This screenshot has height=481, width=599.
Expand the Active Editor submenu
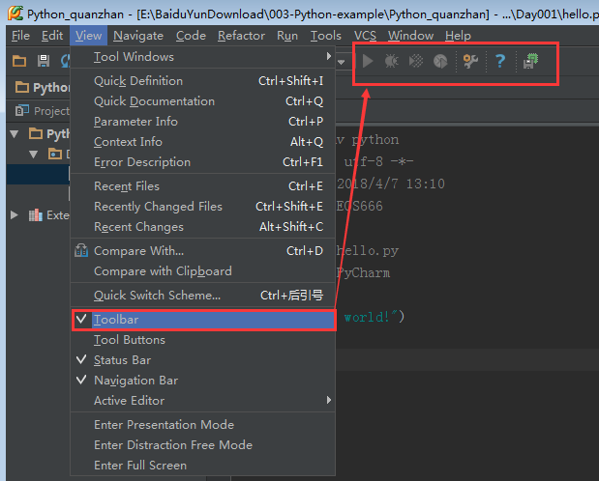[203, 401]
